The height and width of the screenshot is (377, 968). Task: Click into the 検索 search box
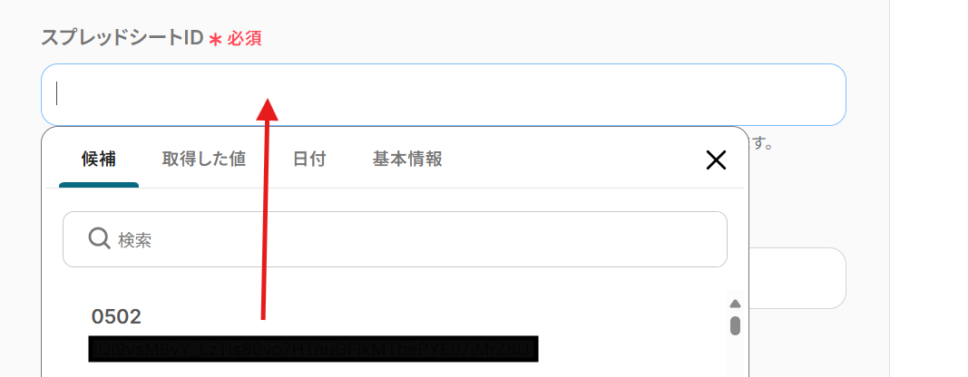396,239
